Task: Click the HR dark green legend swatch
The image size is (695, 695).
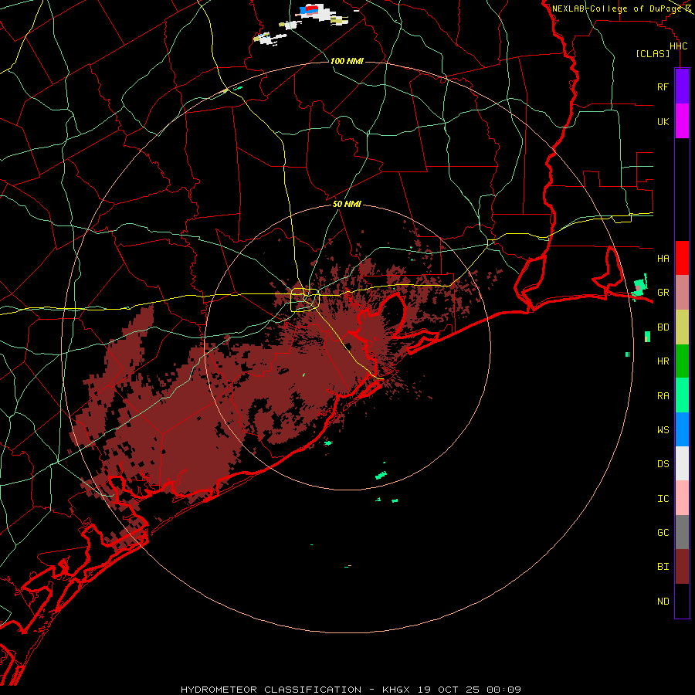Action: (x=682, y=361)
